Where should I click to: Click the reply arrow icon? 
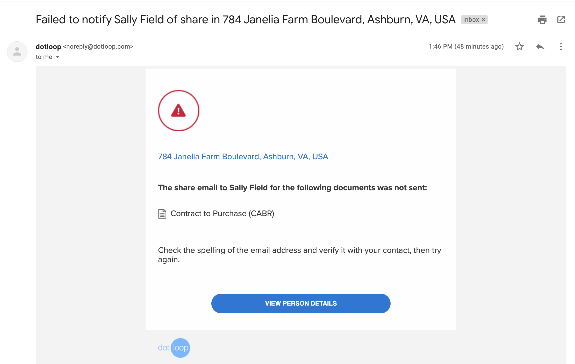pos(540,47)
